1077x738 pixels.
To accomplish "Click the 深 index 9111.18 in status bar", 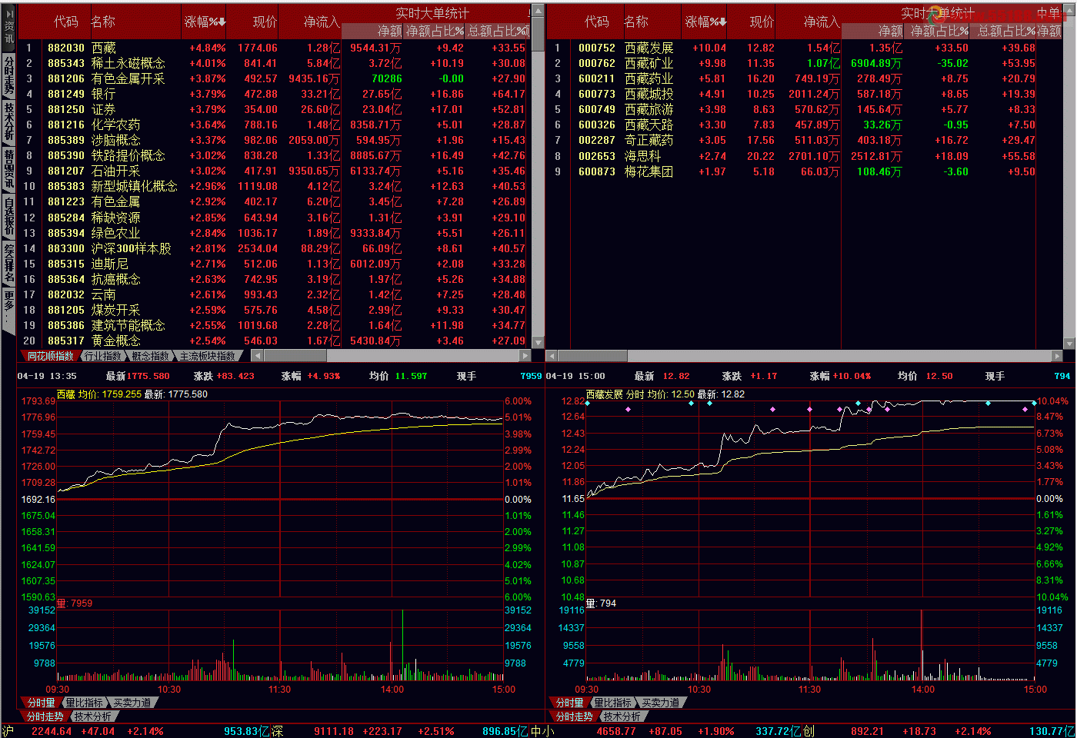I will click(333, 731).
